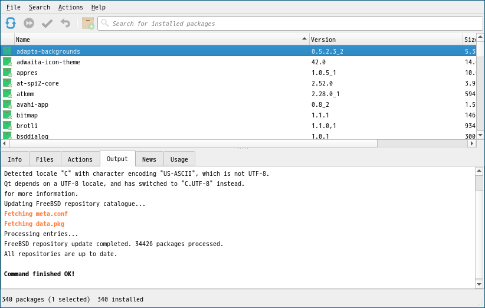The width and height of the screenshot is (485, 308).
Task: Switch to the Files tab
Action: 45,159
